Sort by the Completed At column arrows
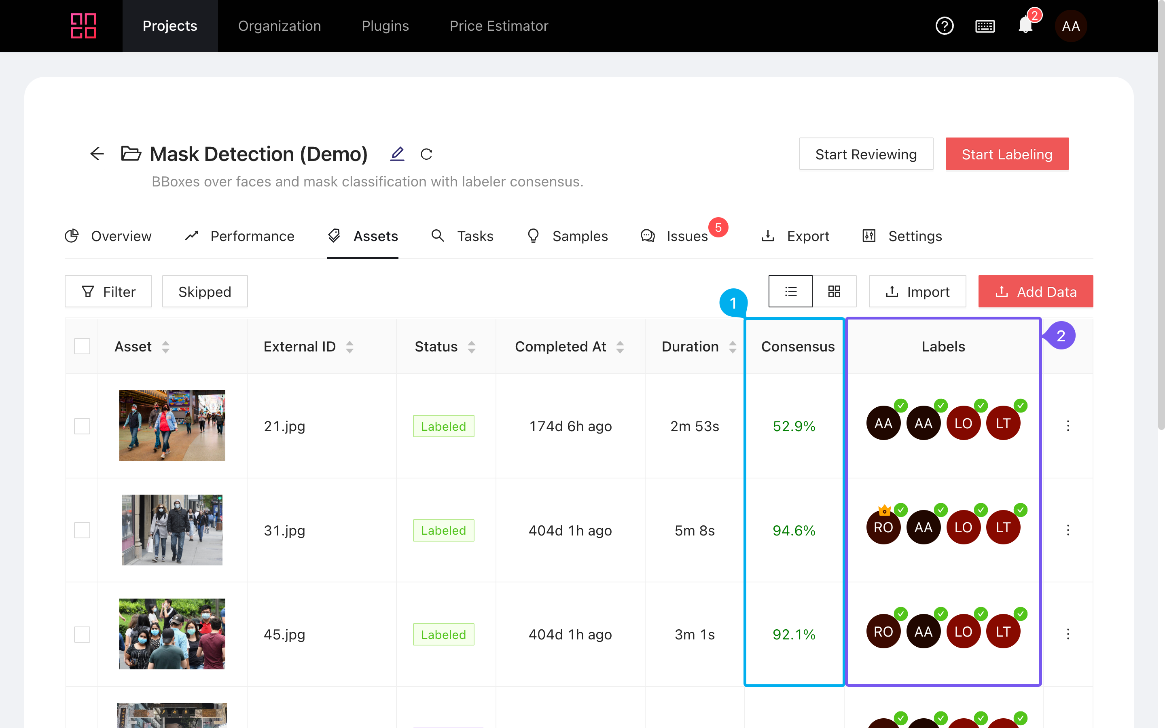The image size is (1165, 728). point(620,347)
